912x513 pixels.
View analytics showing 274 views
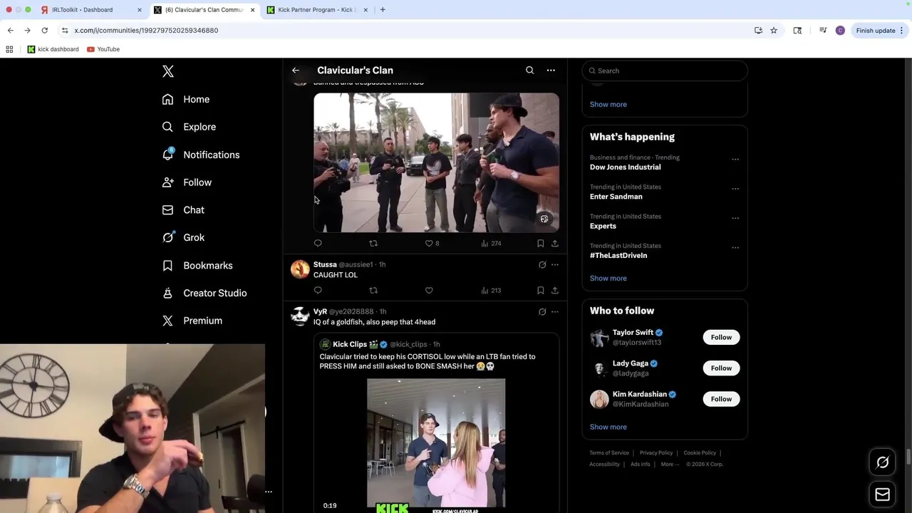[x=491, y=244]
